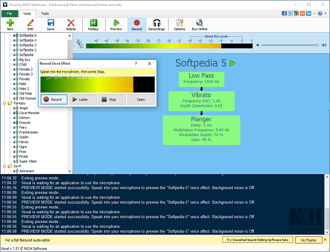
Task: Click Stop in Record Voice Effect dialog
Action: pos(112,99)
